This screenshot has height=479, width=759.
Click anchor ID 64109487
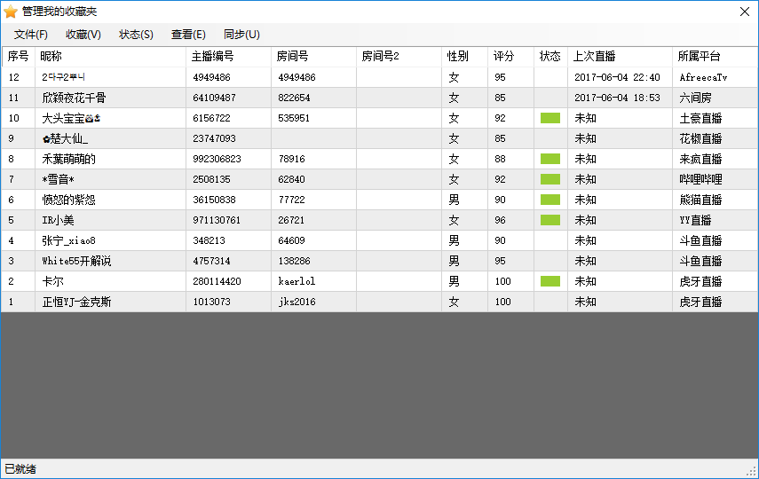pyautogui.click(x=214, y=98)
